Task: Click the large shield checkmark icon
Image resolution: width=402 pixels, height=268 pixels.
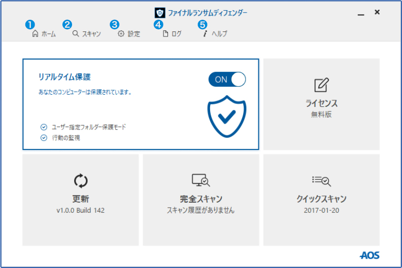Action: [x=227, y=117]
